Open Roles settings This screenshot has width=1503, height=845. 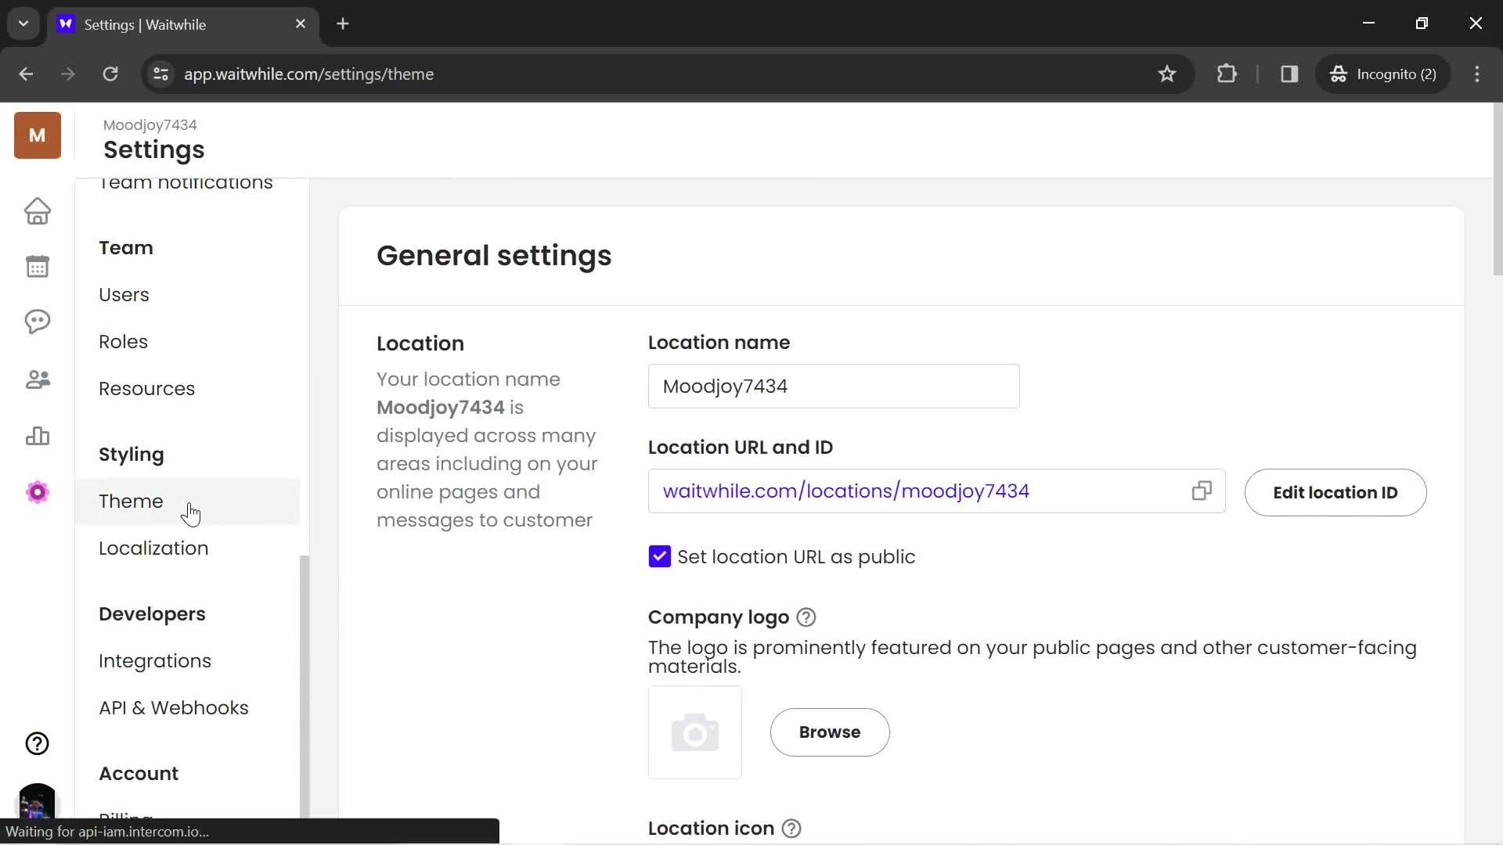click(123, 342)
